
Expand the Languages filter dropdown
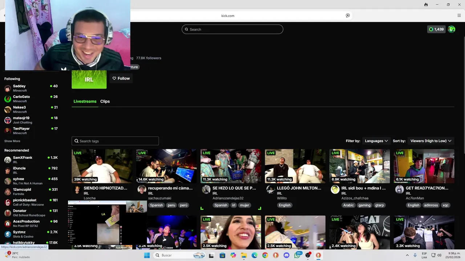click(x=376, y=141)
